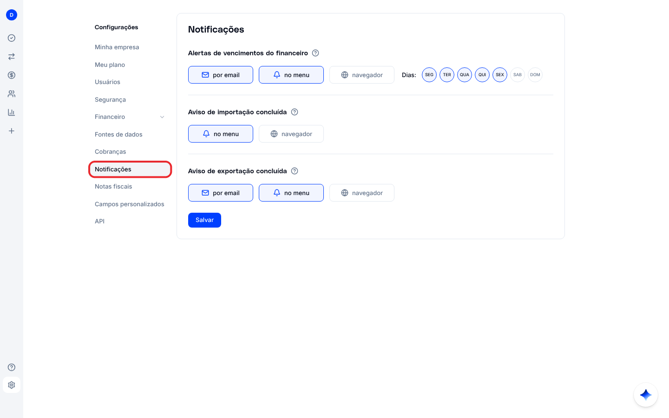Toggle 'por email' for export completed notice
The width and height of the screenshot is (669, 418).
click(x=221, y=193)
